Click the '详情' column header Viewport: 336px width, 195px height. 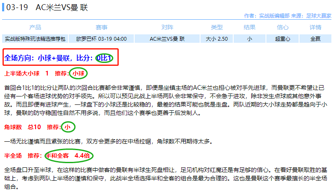pos(315,27)
